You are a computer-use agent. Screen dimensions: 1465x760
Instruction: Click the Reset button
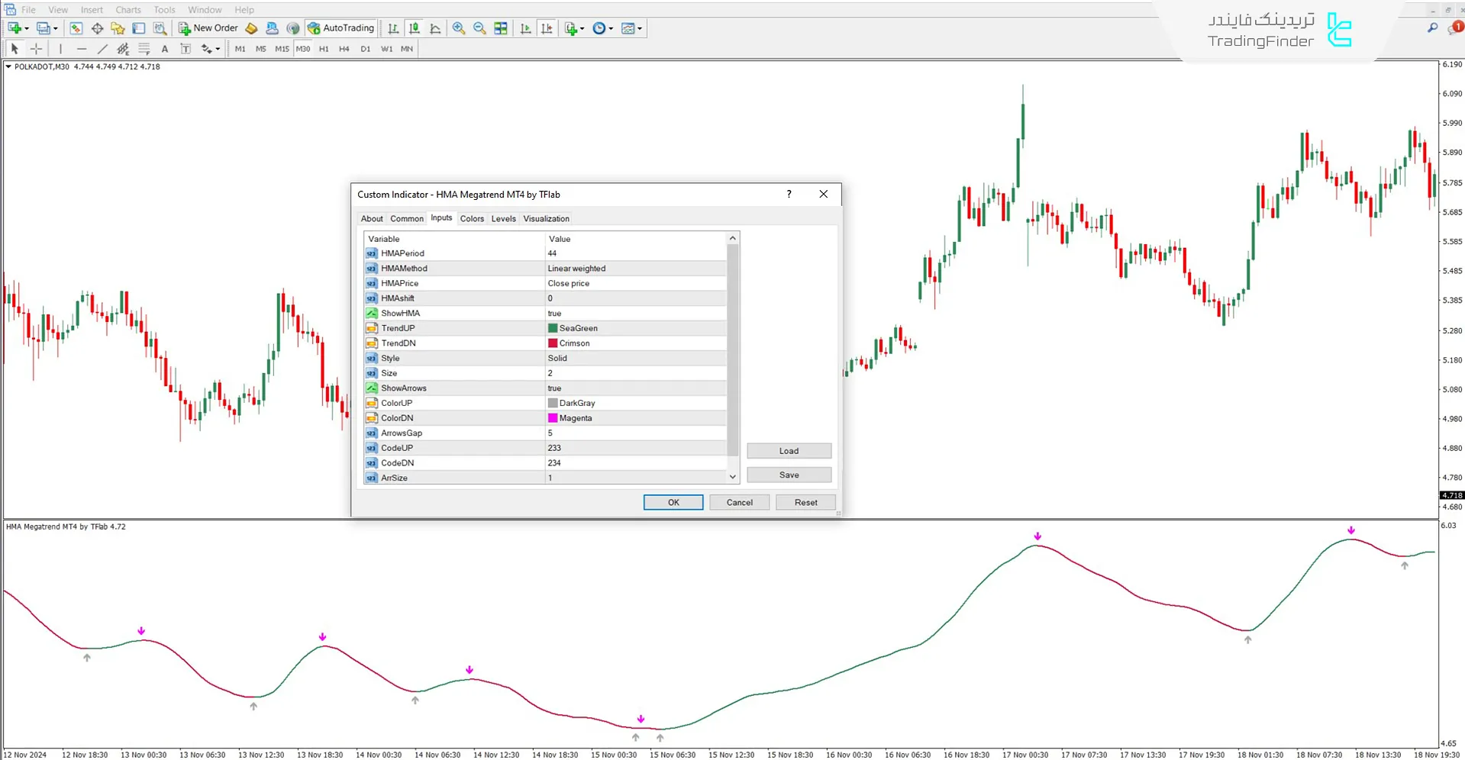point(805,502)
